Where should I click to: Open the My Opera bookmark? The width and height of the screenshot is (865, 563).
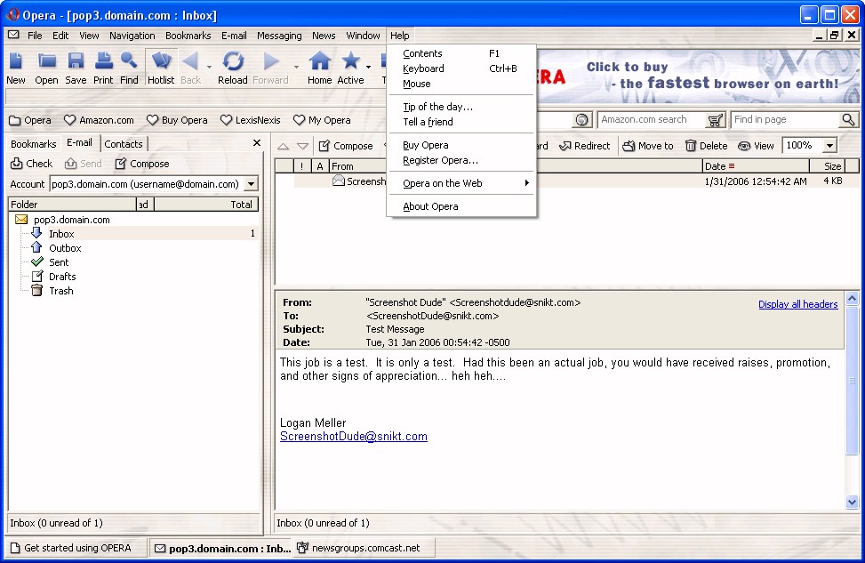(x=322, y=120)
